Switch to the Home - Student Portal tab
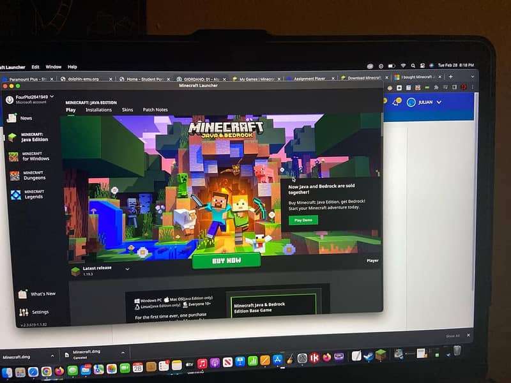The height and width of the screenshot is (383, 511). point(145,79)
